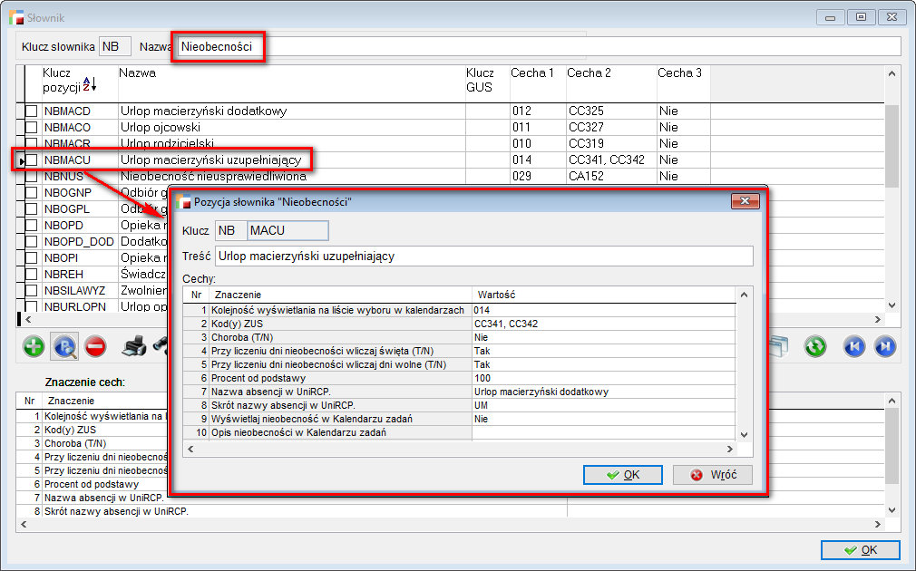Click the A-Z sort icon in Klucz pozycji header
Image resolution: width=916 pixels, height=571 pixels.
point(89,84)
